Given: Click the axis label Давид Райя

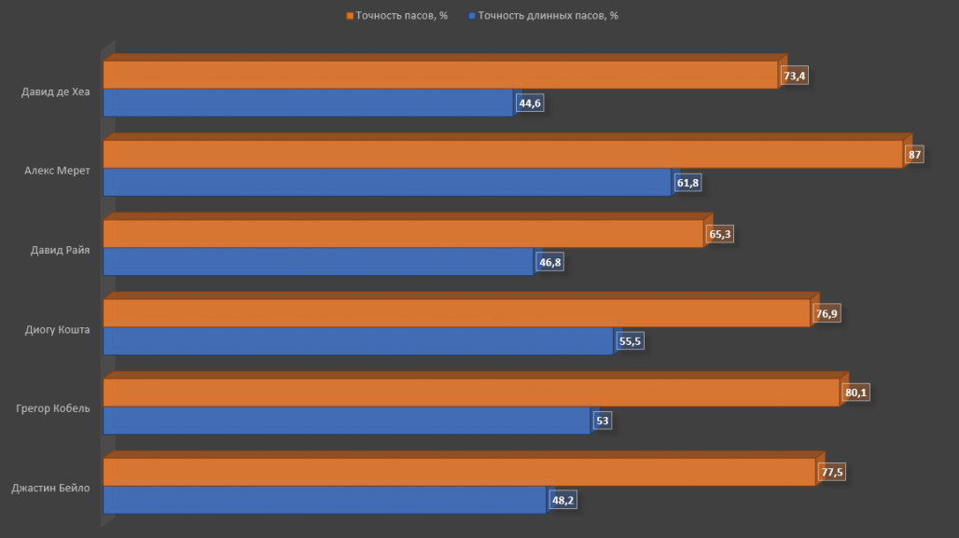Looking at the screenshot, I should [60, 249].
